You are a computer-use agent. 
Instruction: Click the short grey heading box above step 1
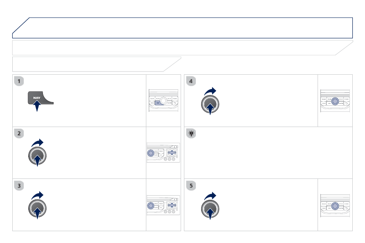[x=96, y=64]
